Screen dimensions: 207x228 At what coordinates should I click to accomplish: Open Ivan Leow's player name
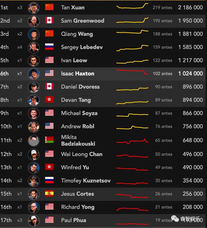pyautogui.click(x=74, y=60)
